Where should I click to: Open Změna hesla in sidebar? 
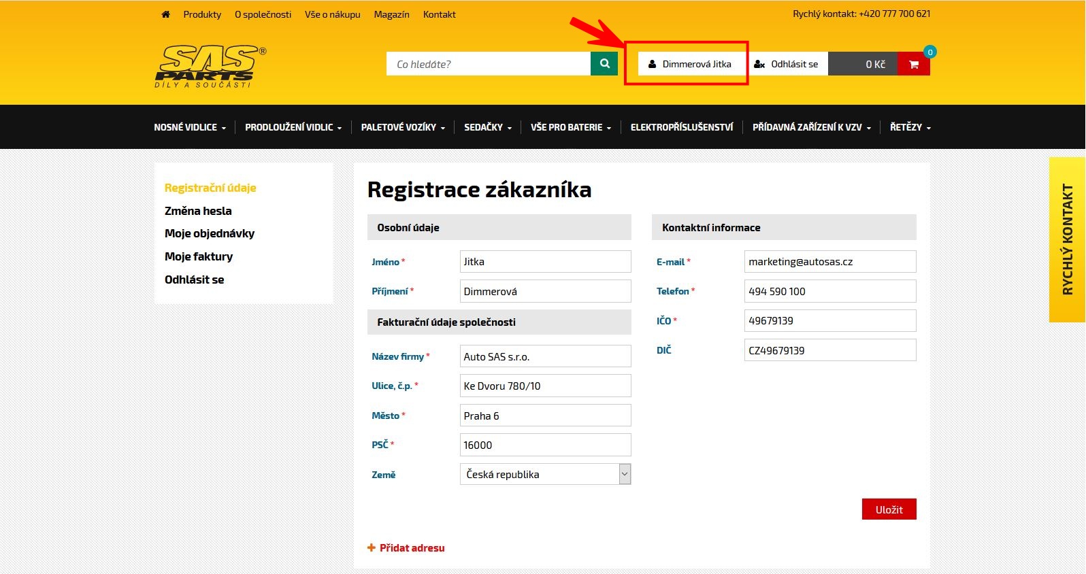pyautogui.click(x=198, y=211)
